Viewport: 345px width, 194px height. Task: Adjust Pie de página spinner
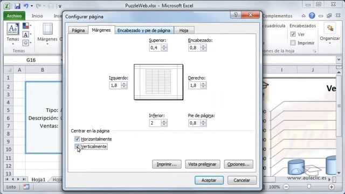(204, 123)
